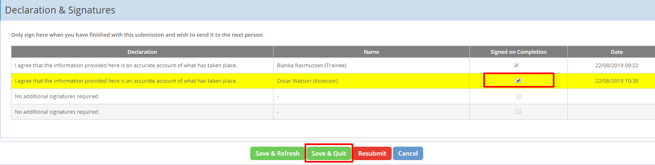Click the first 'No additional signatures required' row
Image resolution: width=655 pixels, height=165 pixels.
click(x=333, y=97)
